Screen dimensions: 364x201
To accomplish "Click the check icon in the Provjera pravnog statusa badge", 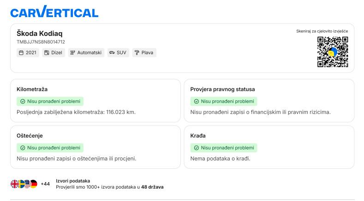I will (x=197, y=102).
